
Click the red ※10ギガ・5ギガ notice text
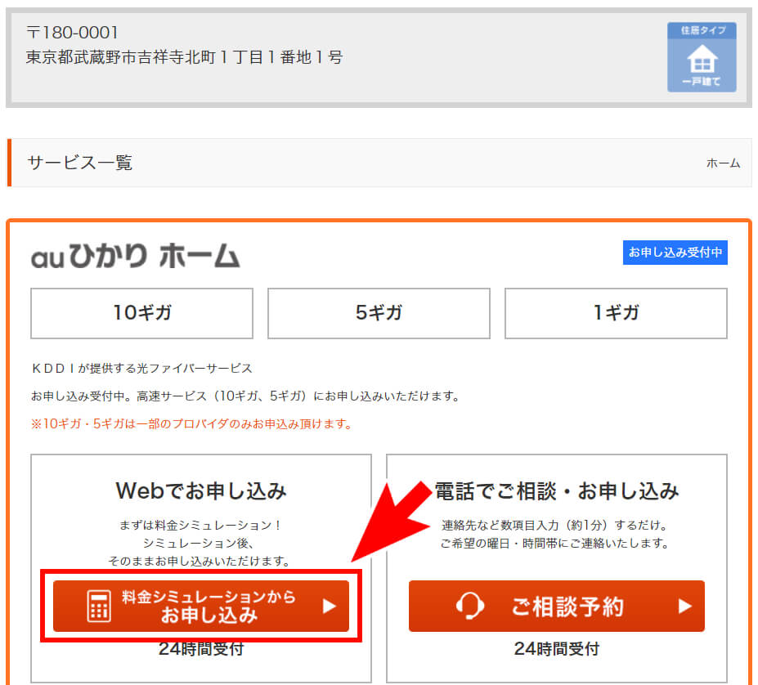pos(192,424)
